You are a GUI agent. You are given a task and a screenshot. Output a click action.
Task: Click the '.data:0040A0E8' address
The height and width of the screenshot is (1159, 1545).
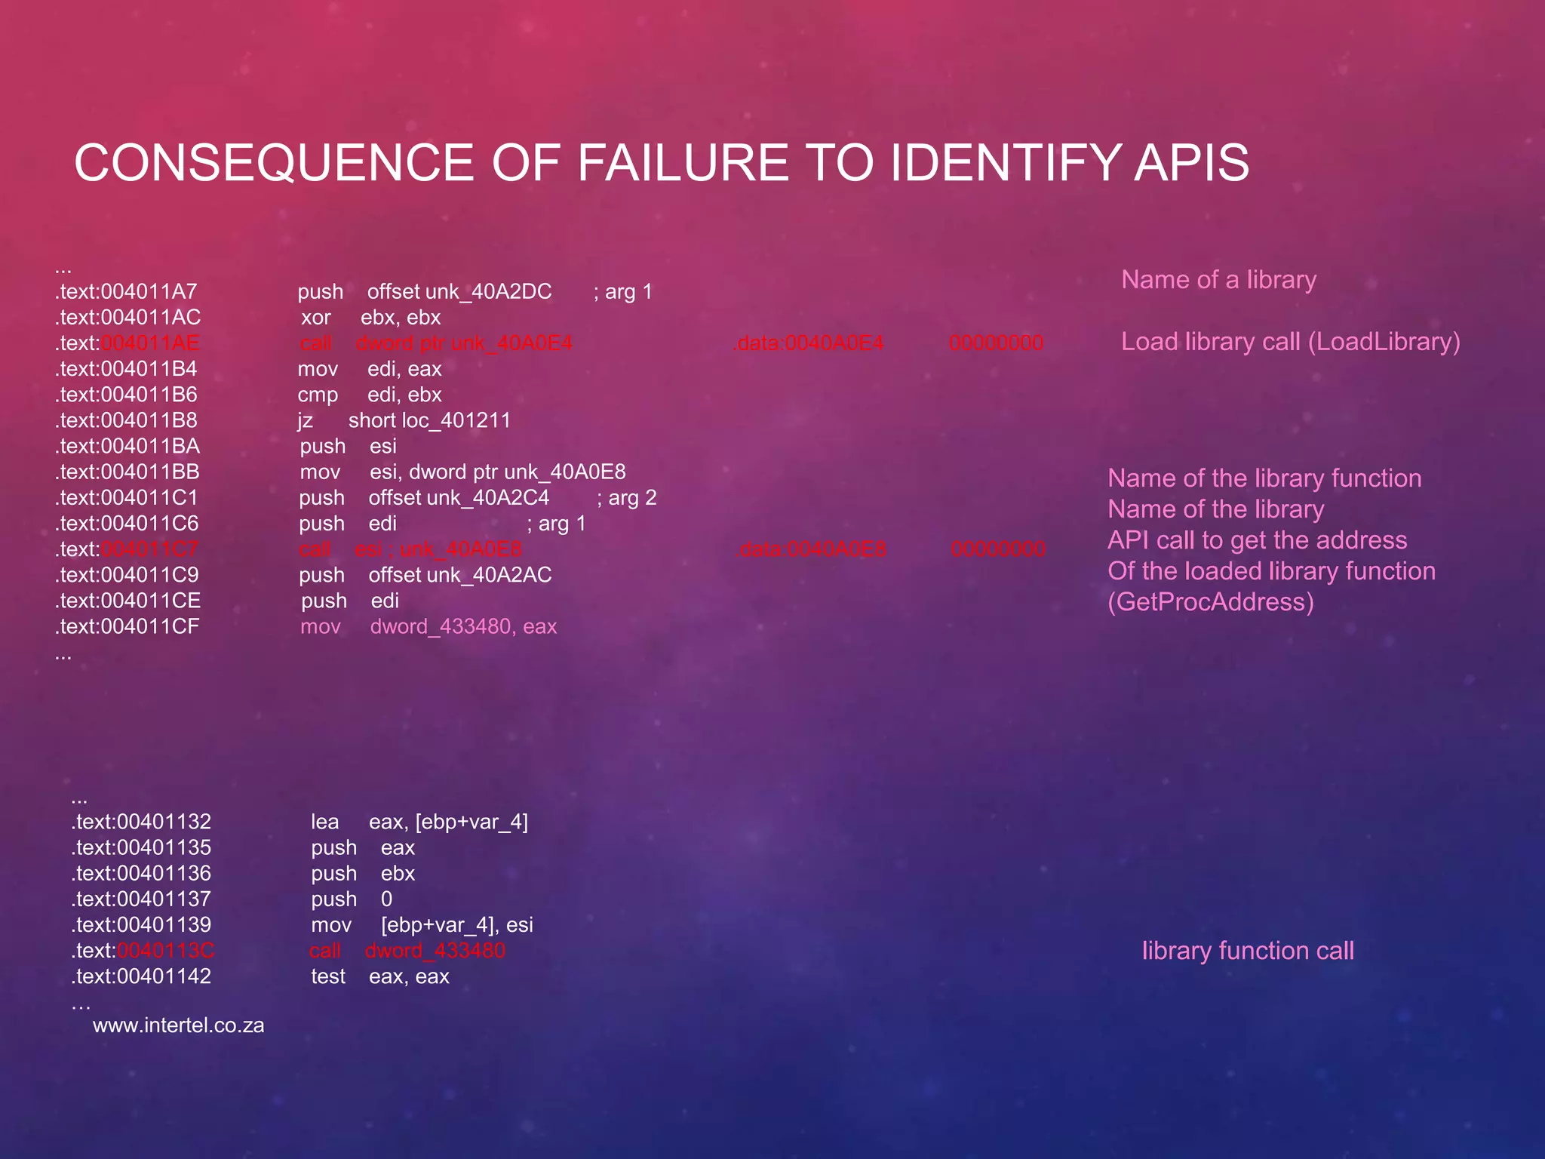pos(811,549)
